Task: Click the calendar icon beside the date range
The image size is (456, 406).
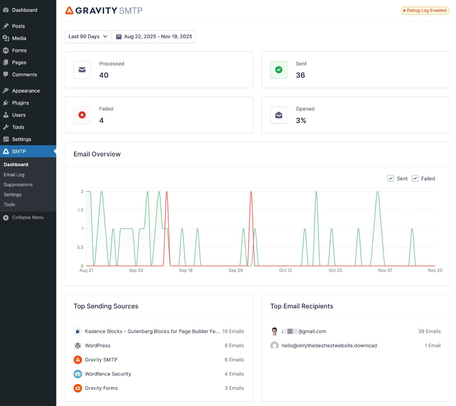Action: tap(119, 36)
